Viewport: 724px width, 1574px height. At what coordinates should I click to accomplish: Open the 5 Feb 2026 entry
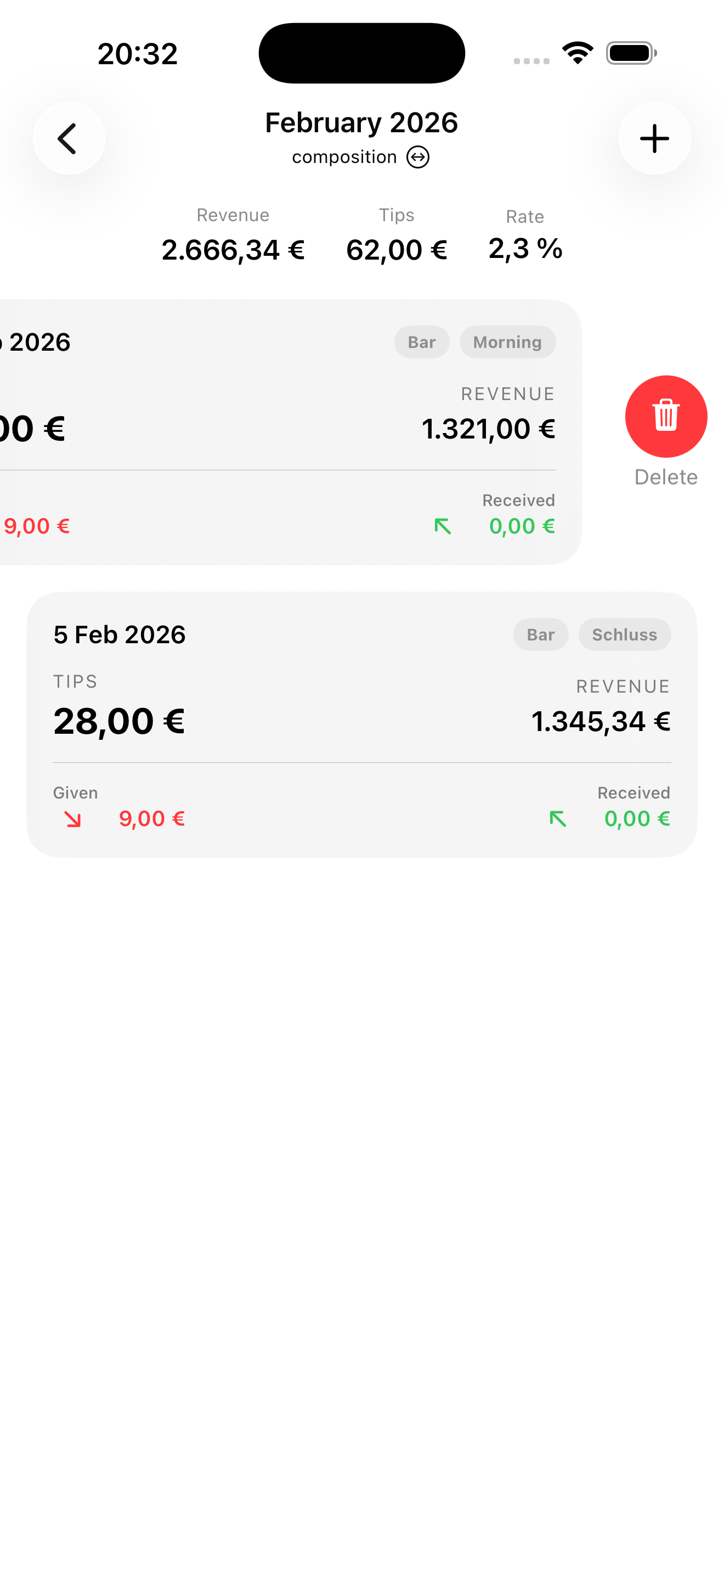[x=119, y=635]
